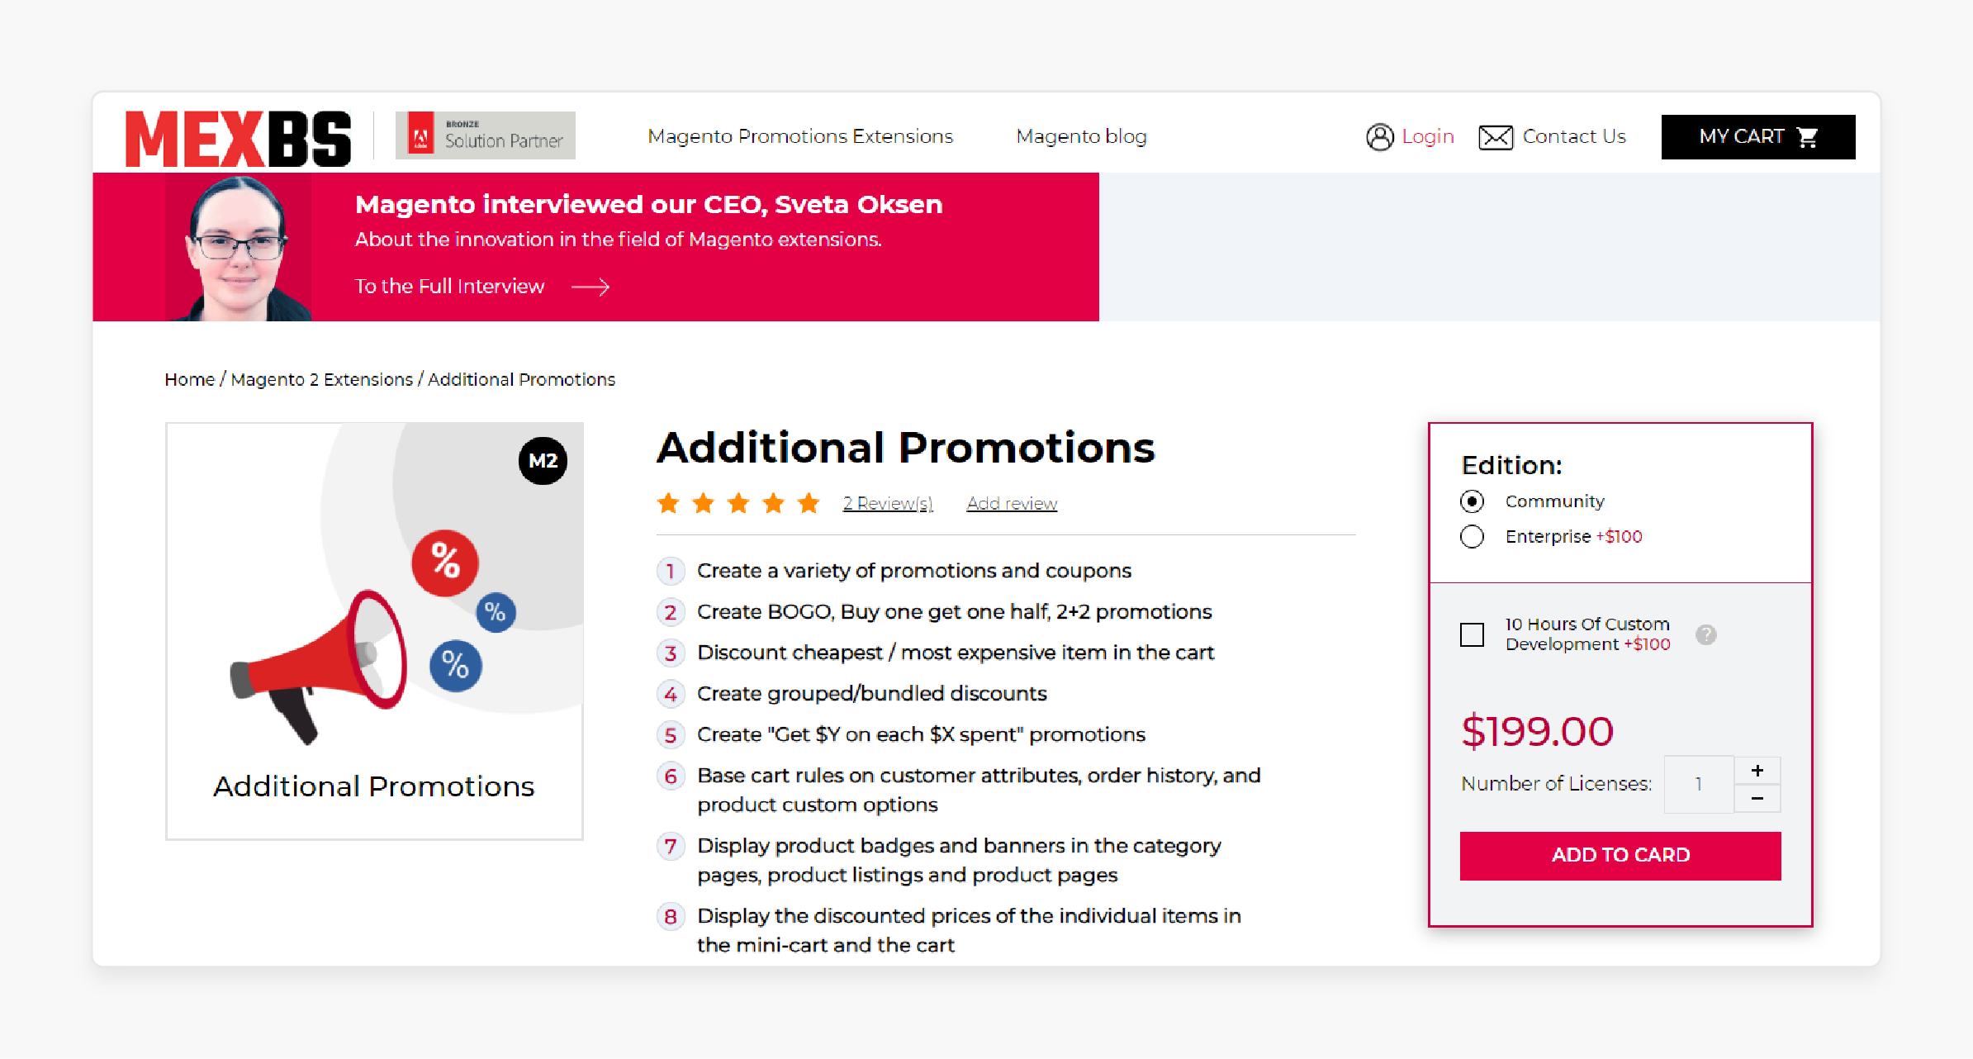Increase number of licenses with plus button
1973x1059 pixels.
tap(1757, 771)
